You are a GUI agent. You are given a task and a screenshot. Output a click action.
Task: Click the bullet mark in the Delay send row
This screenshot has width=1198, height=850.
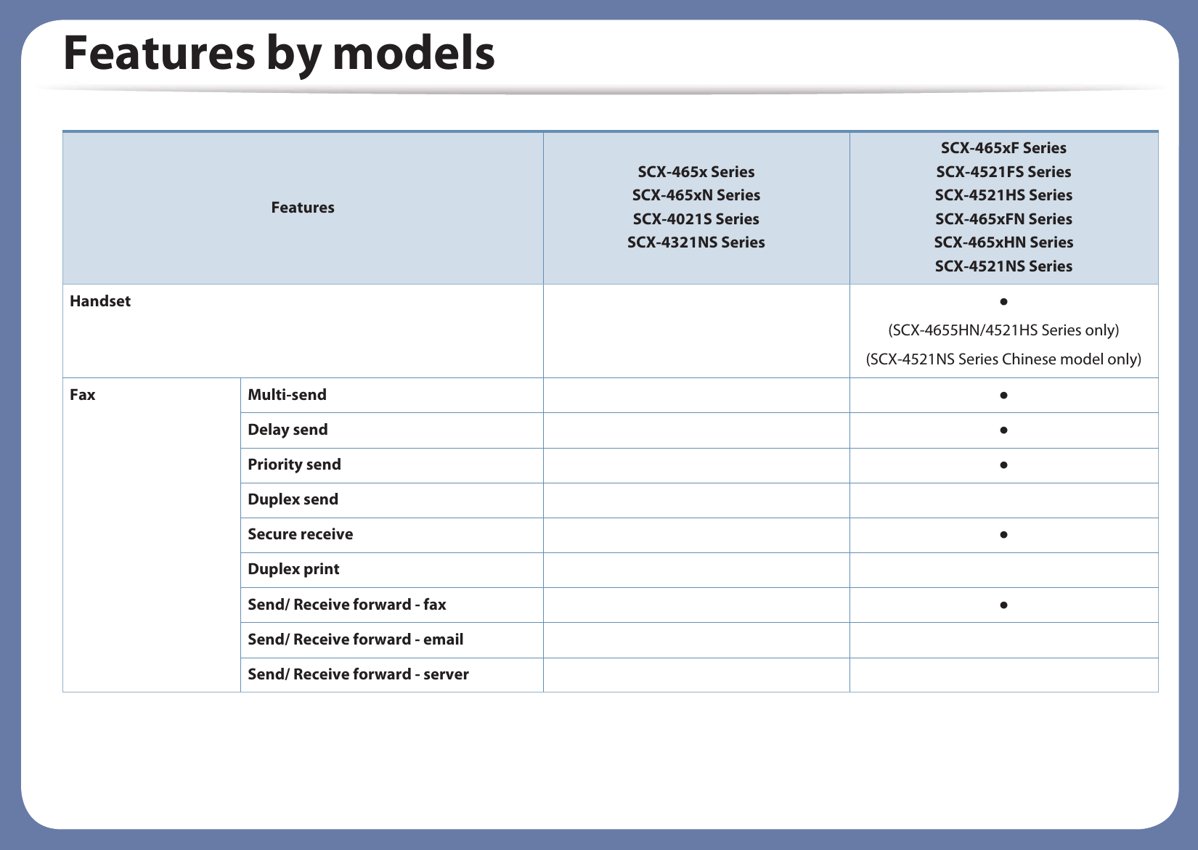point(1003,430)
